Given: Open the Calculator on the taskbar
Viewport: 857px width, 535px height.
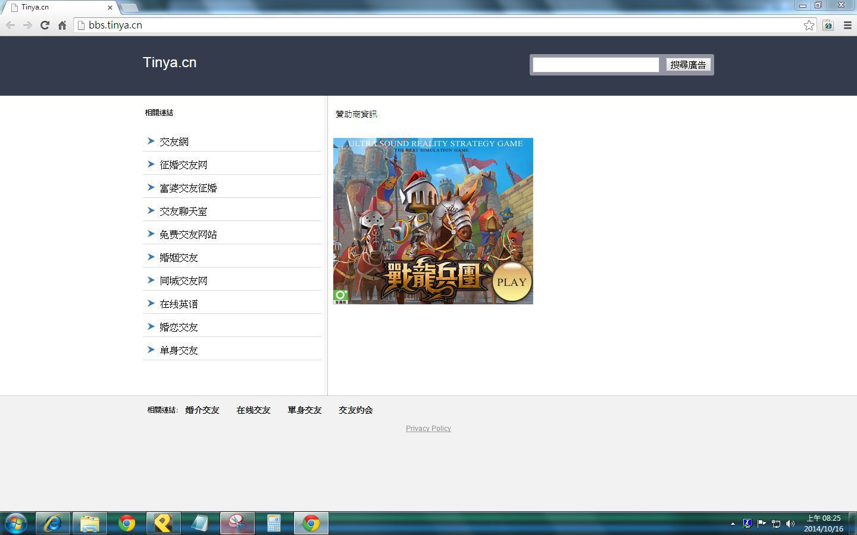Looking at the screenshot, I should [274, 523].
